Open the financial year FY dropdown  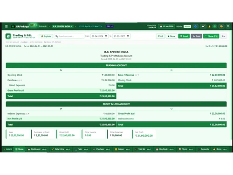coord(91,26)
